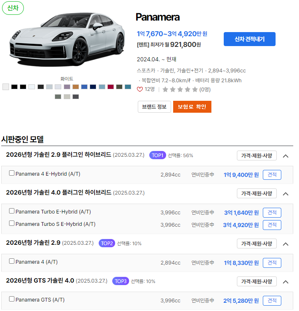
Task: Click the TOP1 badge
Action: click(x=158, y=155)
